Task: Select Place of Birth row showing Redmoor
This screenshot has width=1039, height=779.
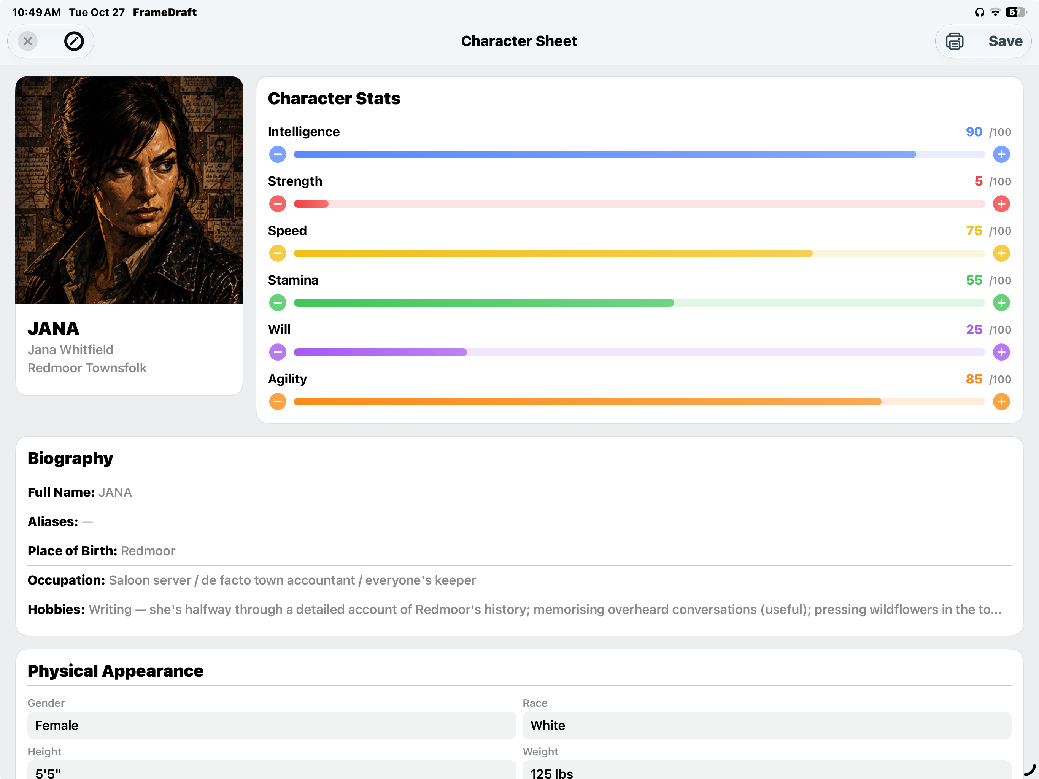Action: [519, 551]
